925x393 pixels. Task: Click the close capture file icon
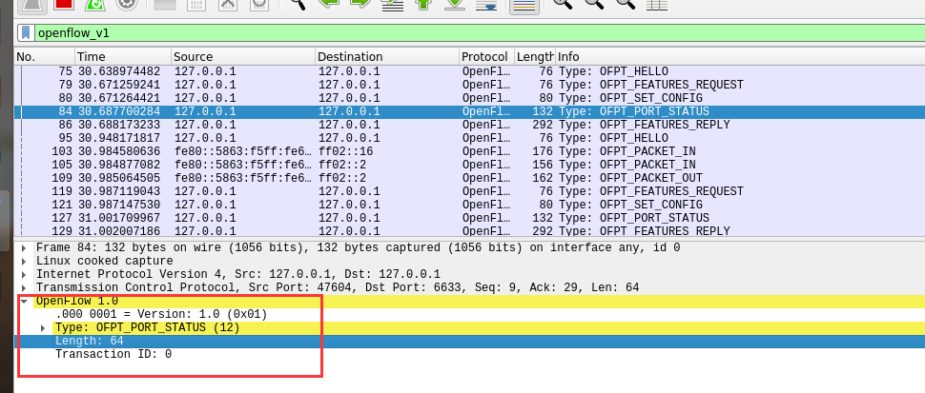tap(227, 4)
